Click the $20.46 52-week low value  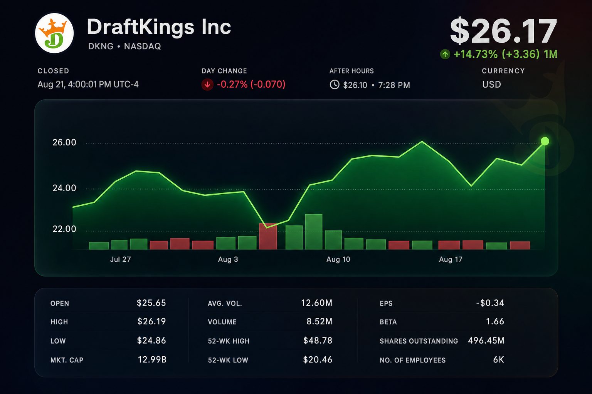click(x=318, y=360)
